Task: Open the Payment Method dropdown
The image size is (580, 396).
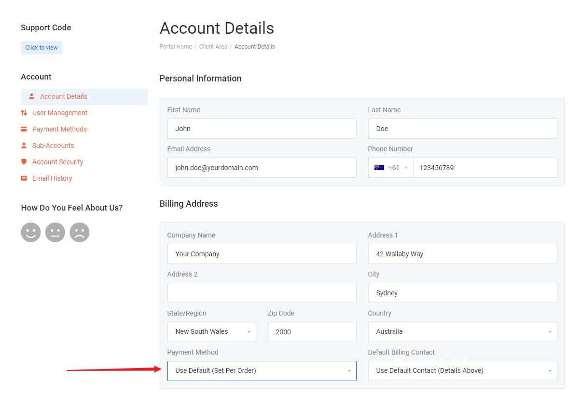Action: pos(262,371)
